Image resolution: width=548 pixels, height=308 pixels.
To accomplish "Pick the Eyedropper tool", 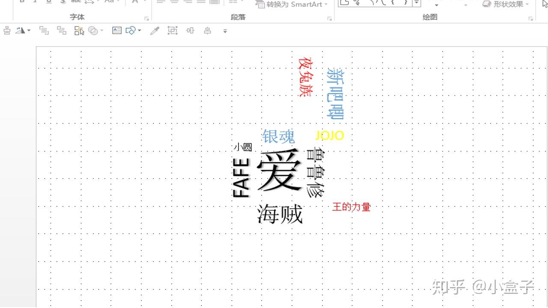I will [155, 31].
